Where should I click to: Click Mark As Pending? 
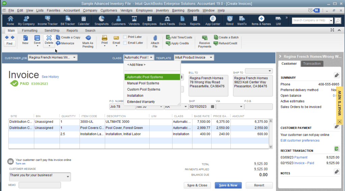[x=88, y=41]
